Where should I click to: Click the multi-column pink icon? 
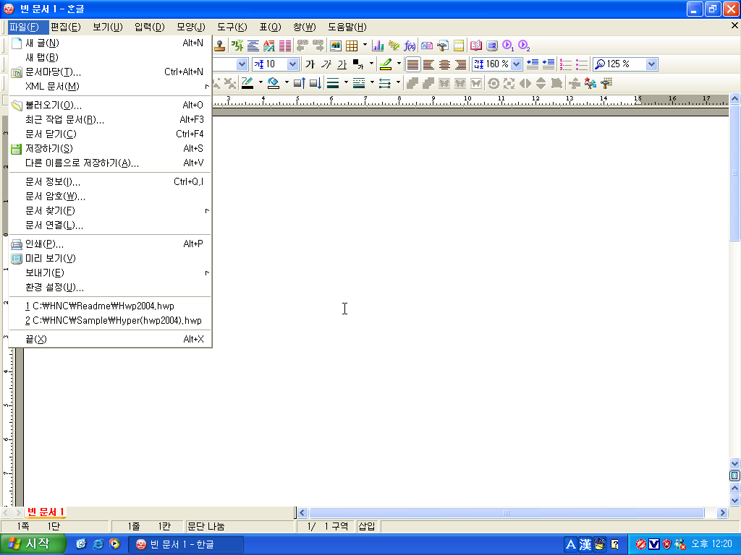(x=285, y=46)
